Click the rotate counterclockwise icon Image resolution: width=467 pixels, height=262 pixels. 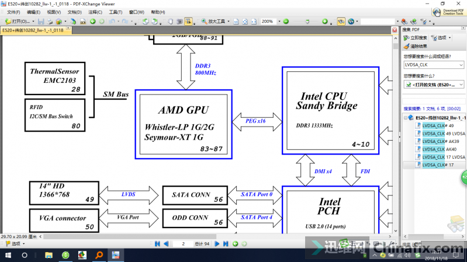pos(146,22)
